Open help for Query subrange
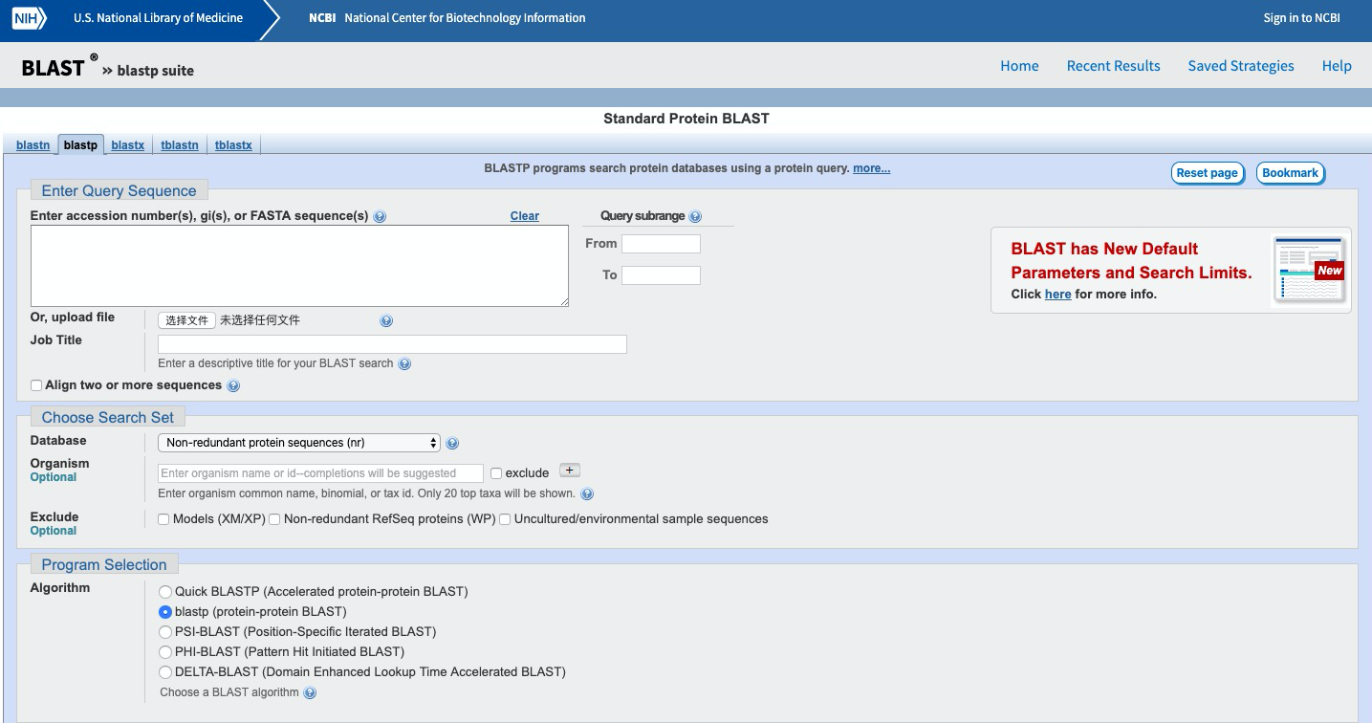This screenshot has width=1372, height=723. point(695,216)
